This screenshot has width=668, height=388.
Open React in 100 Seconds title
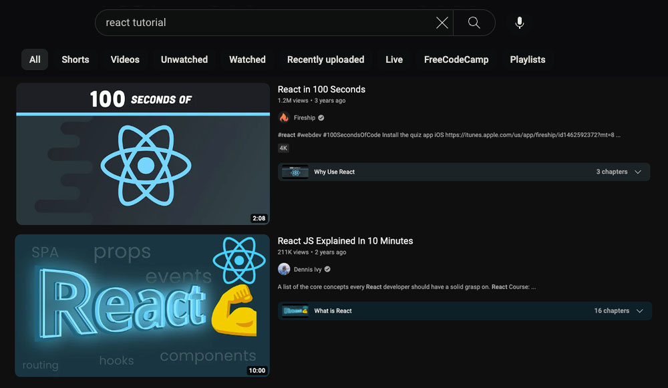pos(321,89)
